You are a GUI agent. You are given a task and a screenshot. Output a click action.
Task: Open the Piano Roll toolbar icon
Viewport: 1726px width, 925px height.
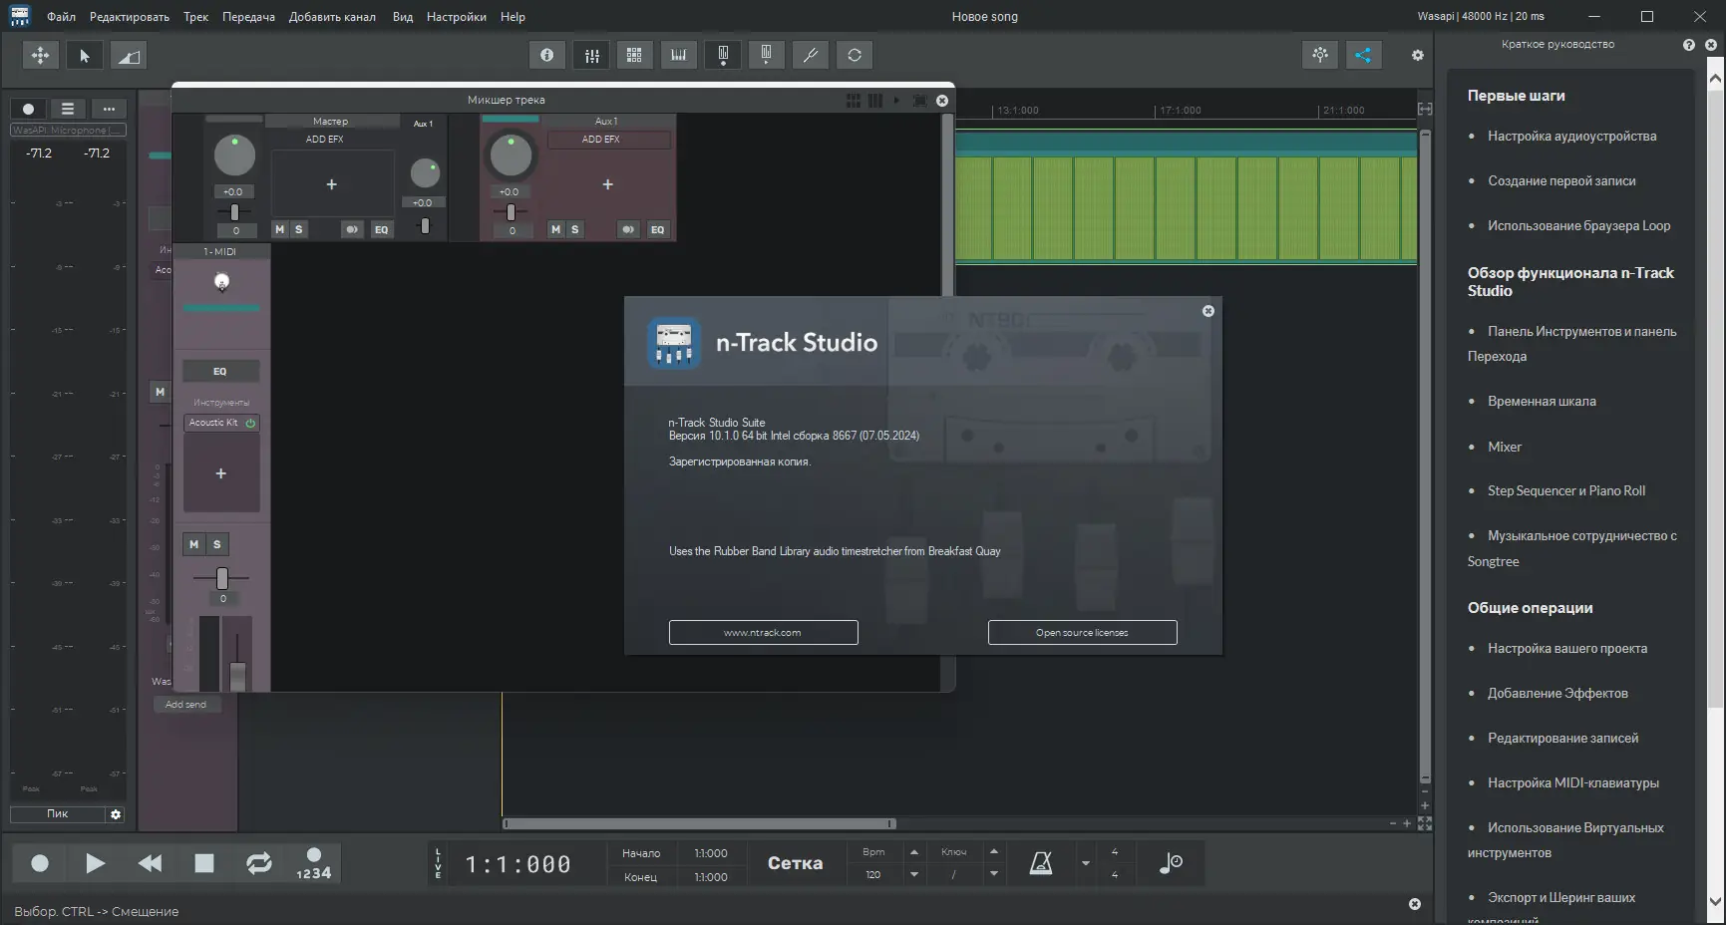pyautogui.click(x=679, y=55)
